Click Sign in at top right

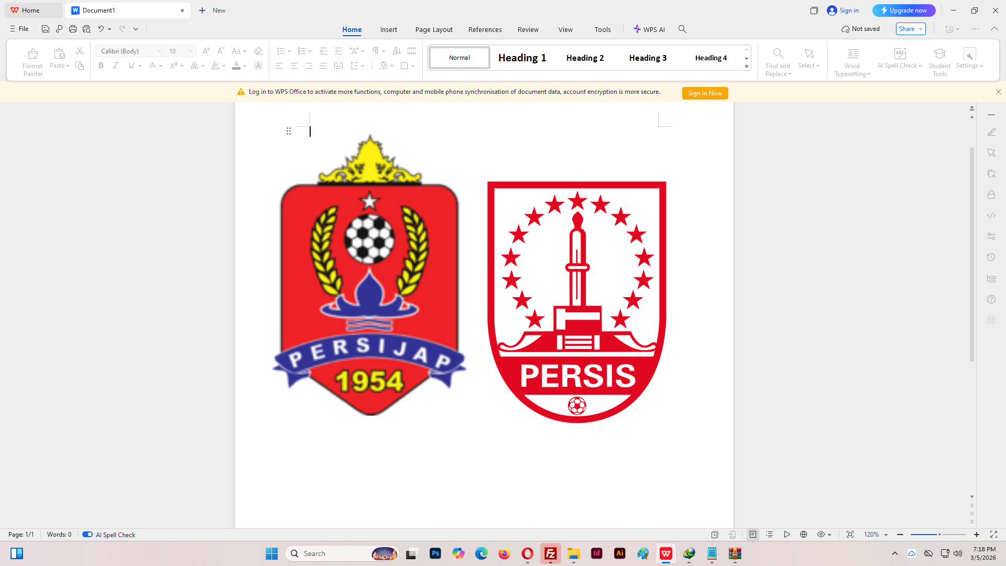(x=843, y=10)
